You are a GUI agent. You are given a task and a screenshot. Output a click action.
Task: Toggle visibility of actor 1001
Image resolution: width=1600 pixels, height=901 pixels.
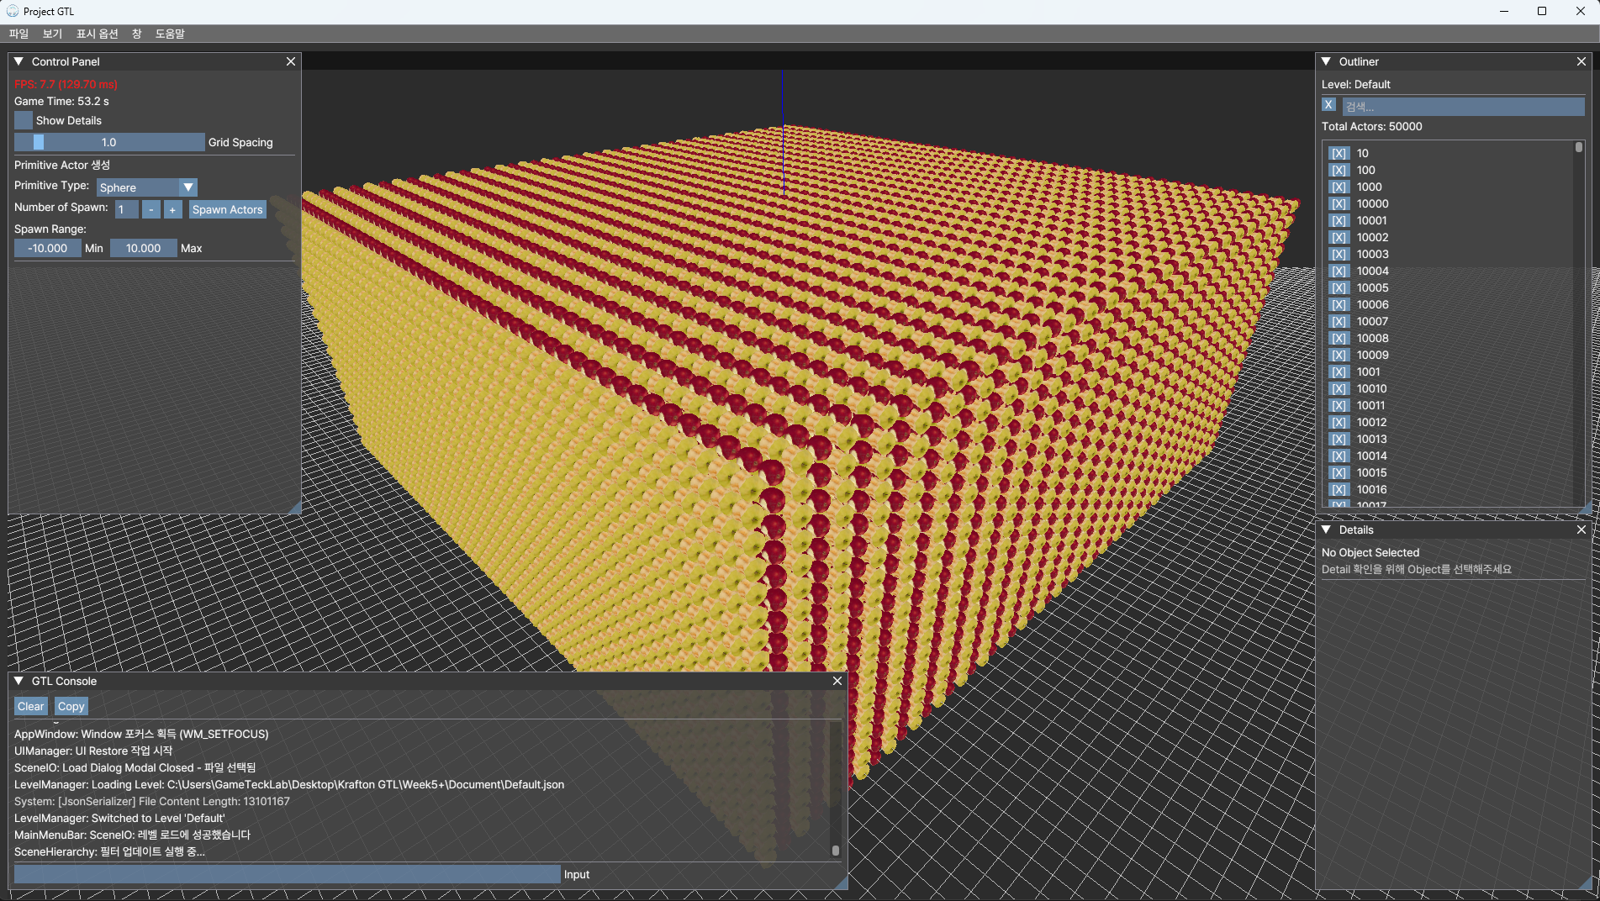(1339, 372)
